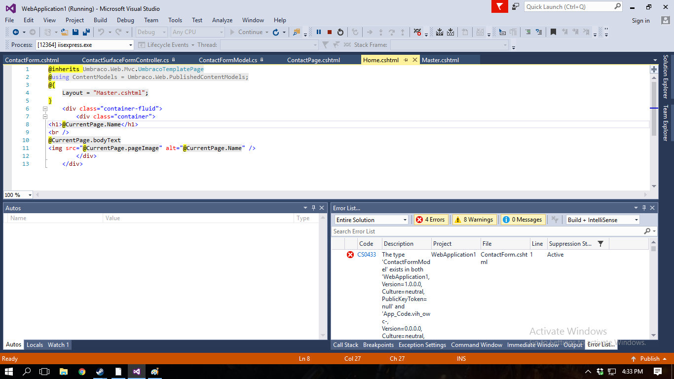Viewport: 674px width, 379px height.
Task: Switch to the ContactFormModel.cs tab
Action: coord(228,60)
